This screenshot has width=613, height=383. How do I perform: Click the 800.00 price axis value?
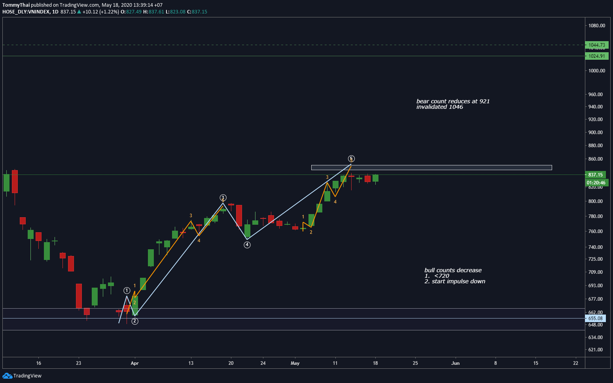pos(596,201)
